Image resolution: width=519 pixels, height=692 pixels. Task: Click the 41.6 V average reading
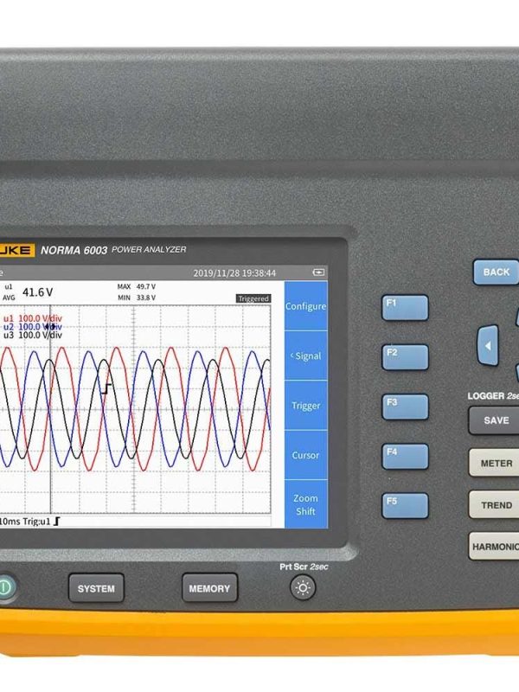pyautogui.click(x=37, y=292)
